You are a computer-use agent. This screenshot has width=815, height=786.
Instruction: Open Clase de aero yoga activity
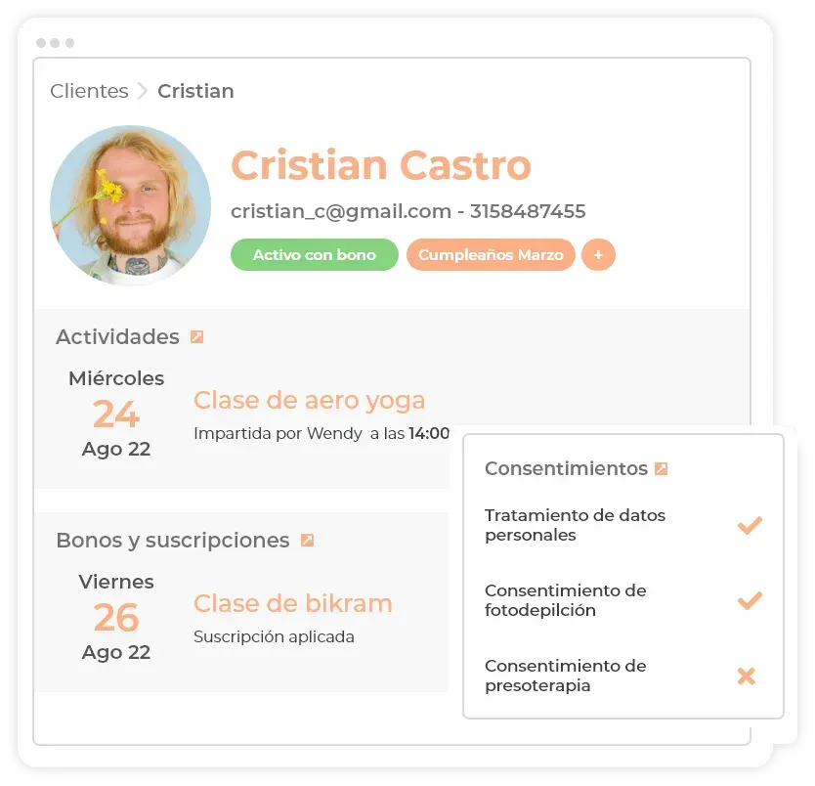[x=309, y=400]
